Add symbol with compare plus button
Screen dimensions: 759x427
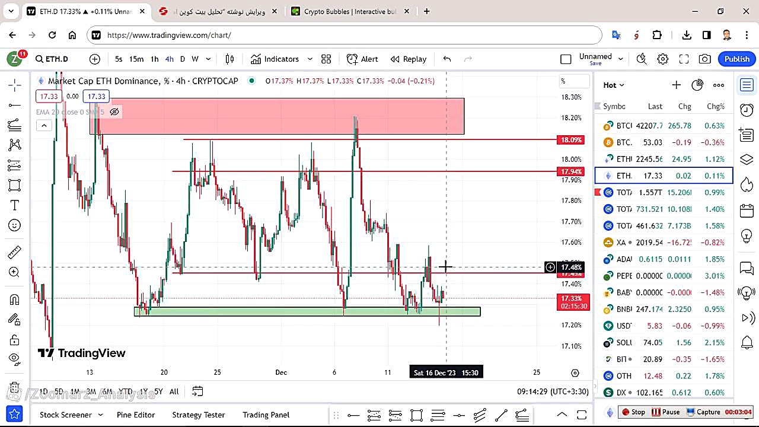pyautogui.click(x=95, y=59)
